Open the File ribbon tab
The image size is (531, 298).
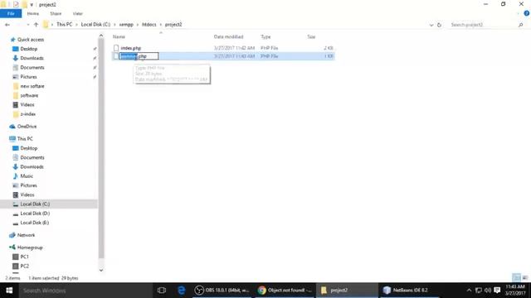(x=11, y=13)
